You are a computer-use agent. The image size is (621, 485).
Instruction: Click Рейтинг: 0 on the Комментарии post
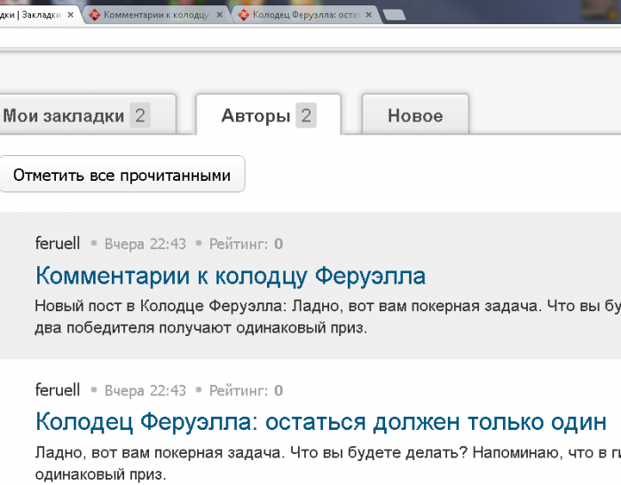pyautogui.click(x=246, y=244)
